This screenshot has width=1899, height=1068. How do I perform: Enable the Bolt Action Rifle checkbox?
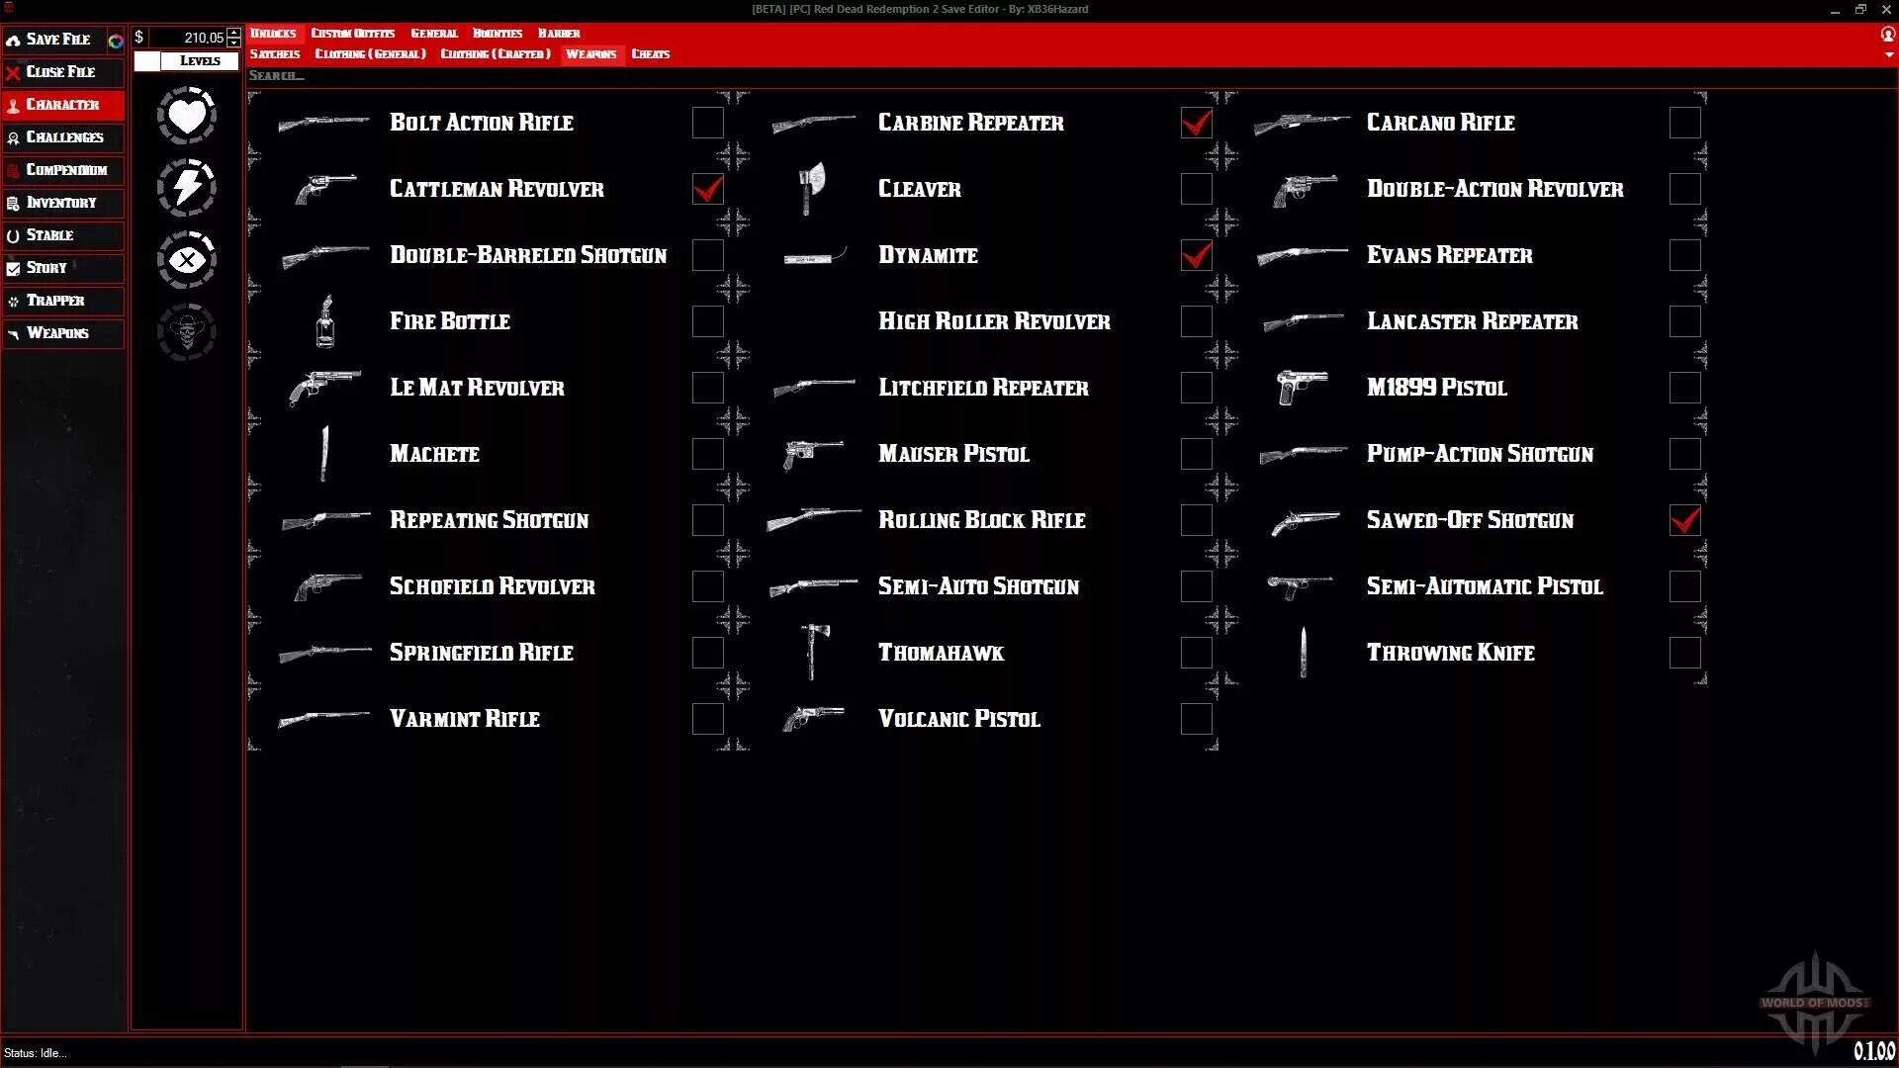coord(708,123)
